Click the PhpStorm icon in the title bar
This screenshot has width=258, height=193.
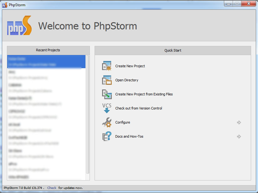coord(5,5)
